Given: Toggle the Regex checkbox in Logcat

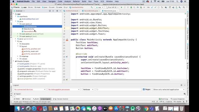Looking at the screenshot, I should coord(144,89).
